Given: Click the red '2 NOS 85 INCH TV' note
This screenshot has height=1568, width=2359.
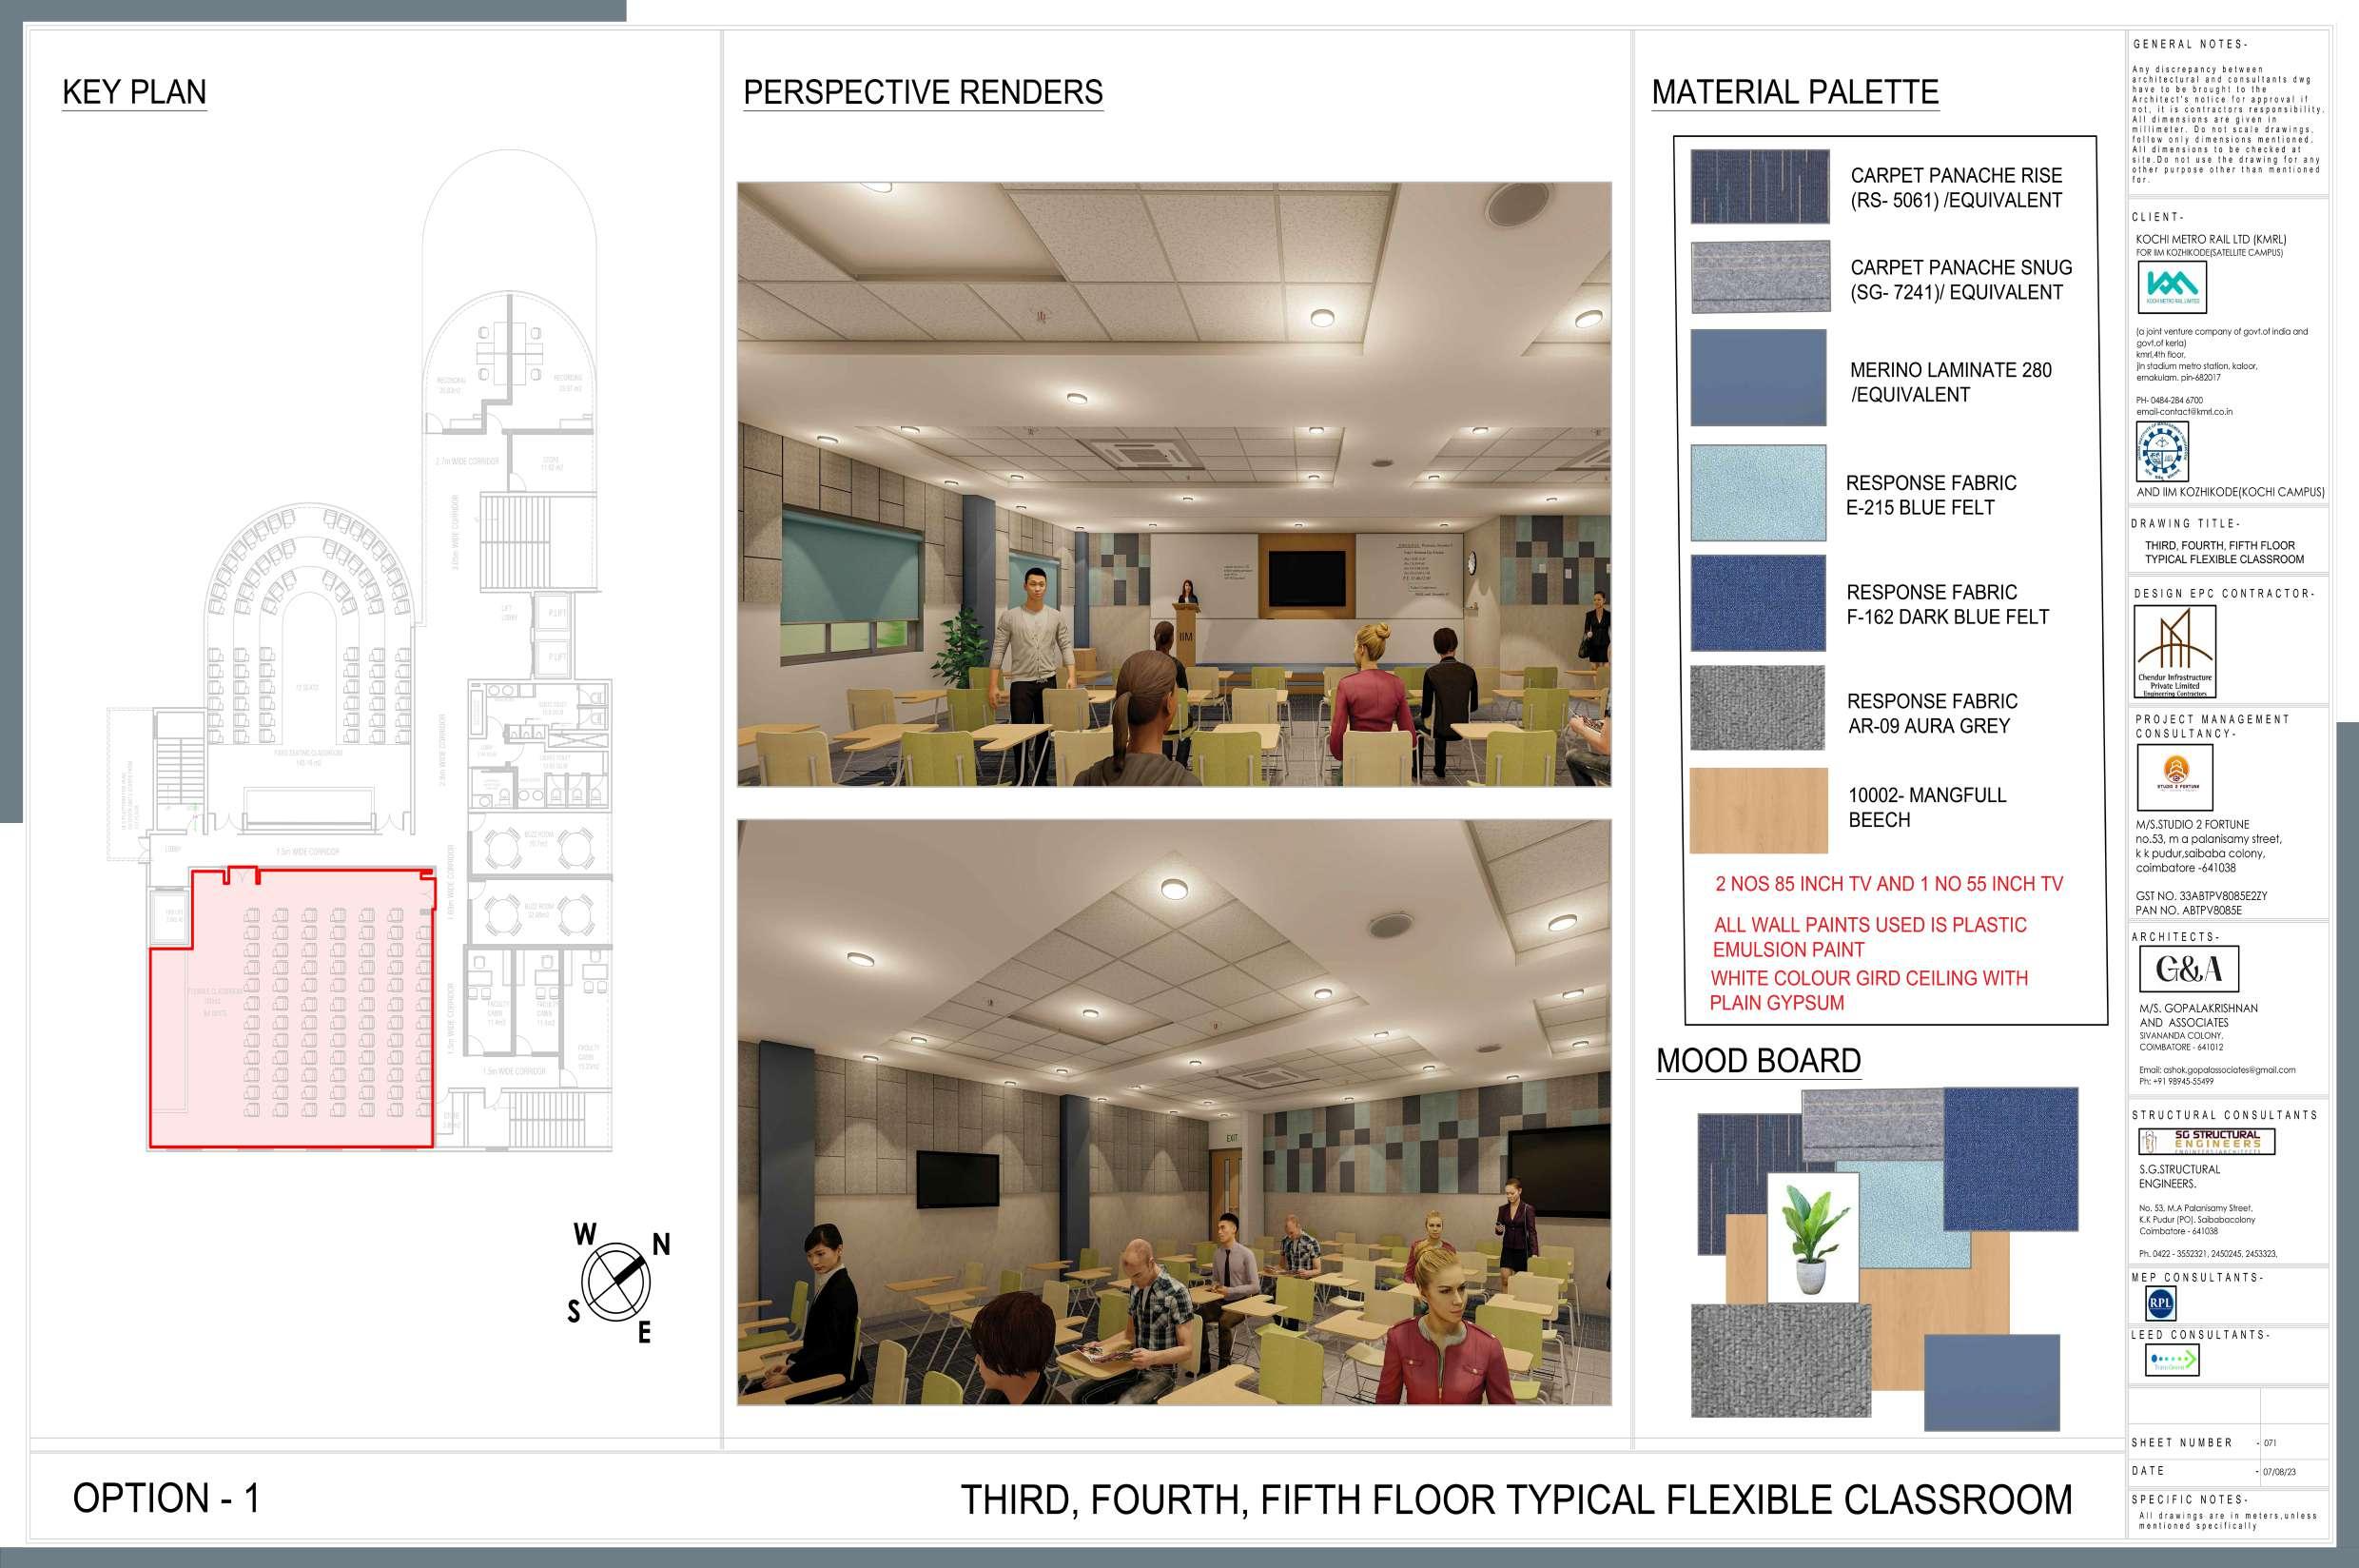Looking at the screenshot, I should pyautogui.click(x=1889, y=884).
